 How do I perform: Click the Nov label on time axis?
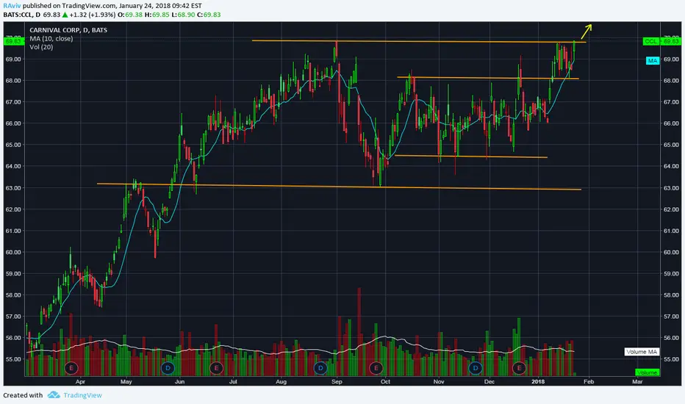(439, 382)
